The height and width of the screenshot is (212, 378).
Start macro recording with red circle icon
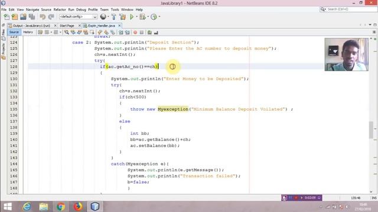click(x=135, y=32)
